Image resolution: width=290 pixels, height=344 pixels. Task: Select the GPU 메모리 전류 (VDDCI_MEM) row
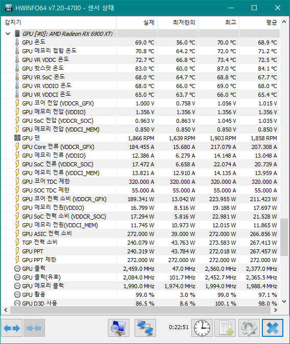(141, 173)
